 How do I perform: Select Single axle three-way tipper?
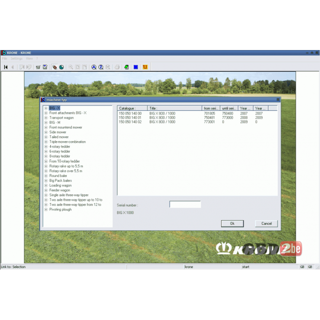pyautogui.click(x=69, y=195)
